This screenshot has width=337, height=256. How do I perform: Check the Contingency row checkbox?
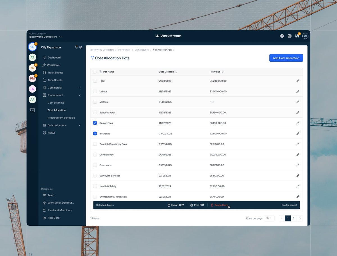tap(95, 155)
